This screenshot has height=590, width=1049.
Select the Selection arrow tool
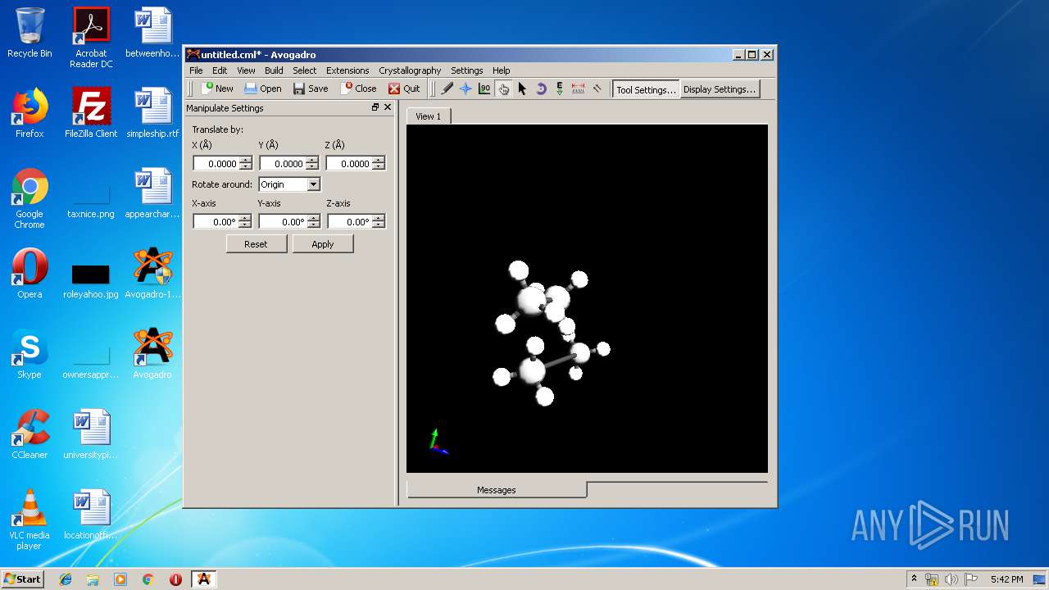point(522,88)
